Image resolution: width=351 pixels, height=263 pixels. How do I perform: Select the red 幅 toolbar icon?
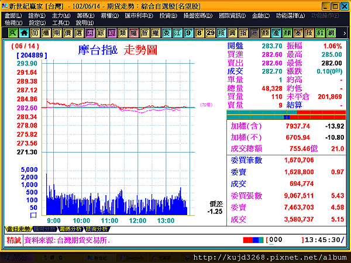pos(133,33)
